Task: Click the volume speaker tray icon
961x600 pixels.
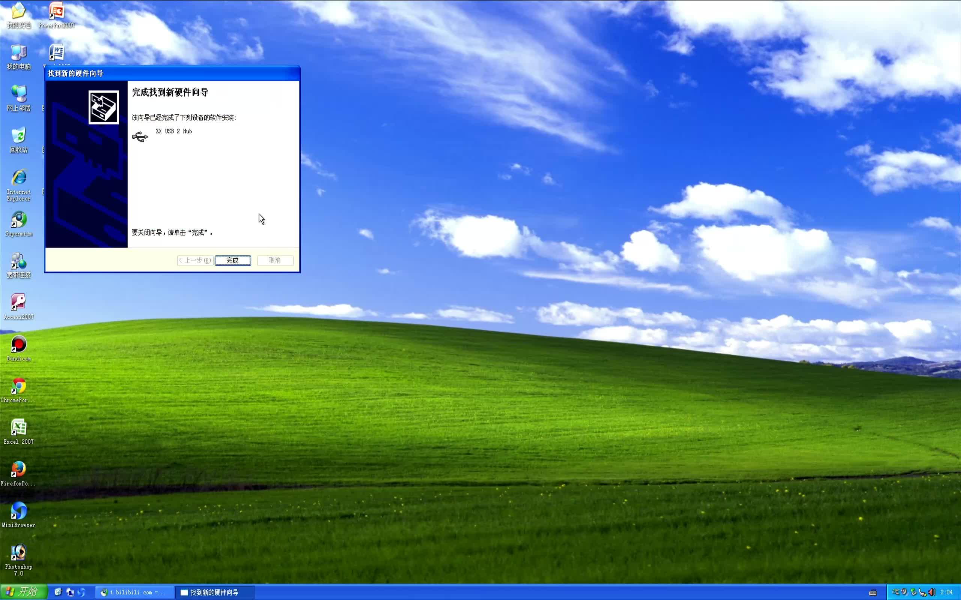Action: click(x=932, y=592)
